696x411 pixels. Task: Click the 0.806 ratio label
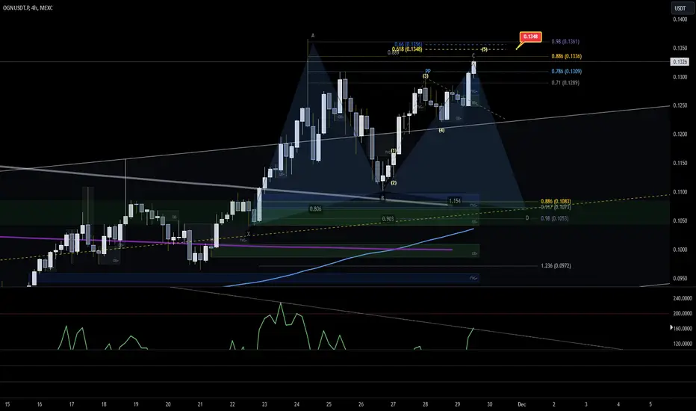click(315, 208)
